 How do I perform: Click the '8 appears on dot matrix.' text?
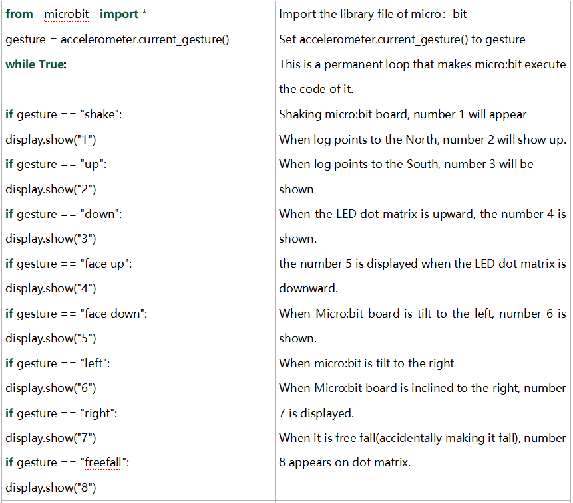[x=345, y=463]
